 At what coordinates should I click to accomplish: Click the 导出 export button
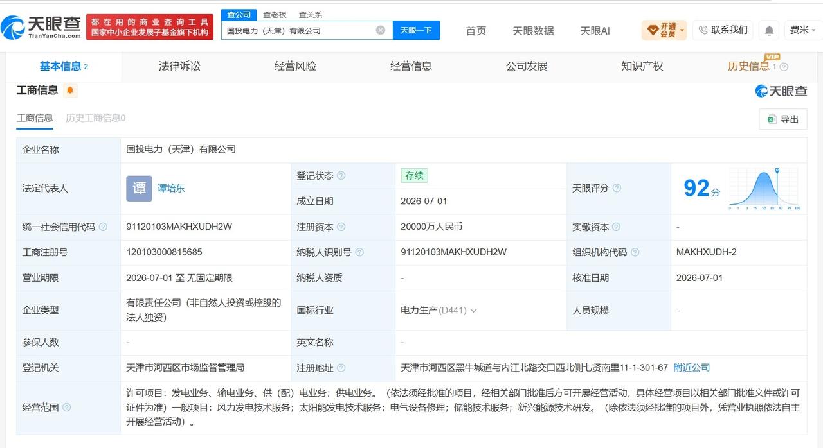coord(783,119)
